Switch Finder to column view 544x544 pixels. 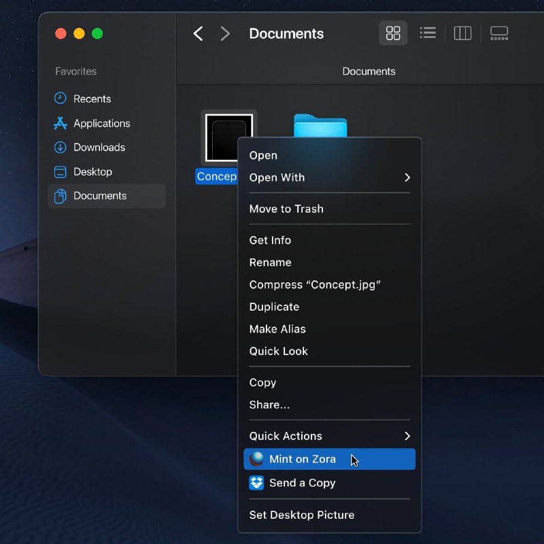pyautogui.click(x=462, y=33)
